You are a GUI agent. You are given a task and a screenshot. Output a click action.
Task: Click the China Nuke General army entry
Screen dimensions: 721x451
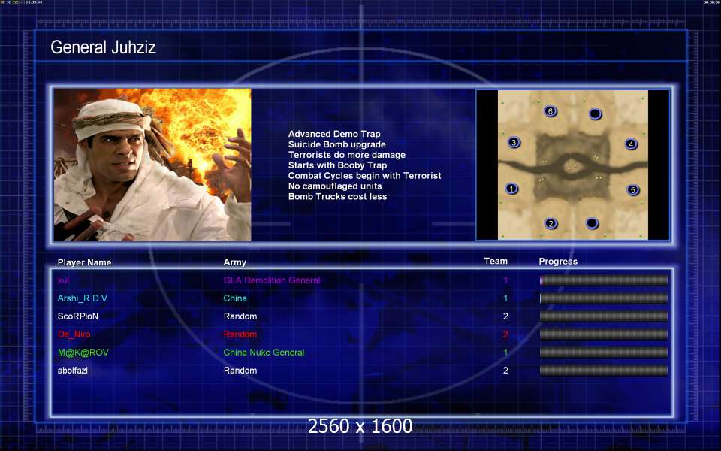[264, 353]
